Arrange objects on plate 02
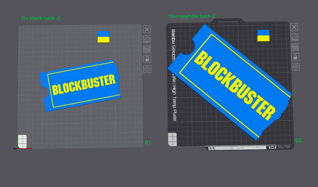The image size is (318, 187). 295,47
